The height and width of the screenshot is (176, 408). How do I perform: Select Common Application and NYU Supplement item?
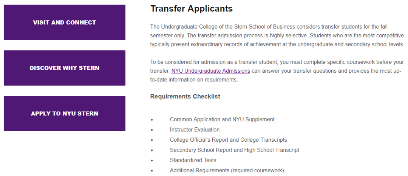(222, 119)
